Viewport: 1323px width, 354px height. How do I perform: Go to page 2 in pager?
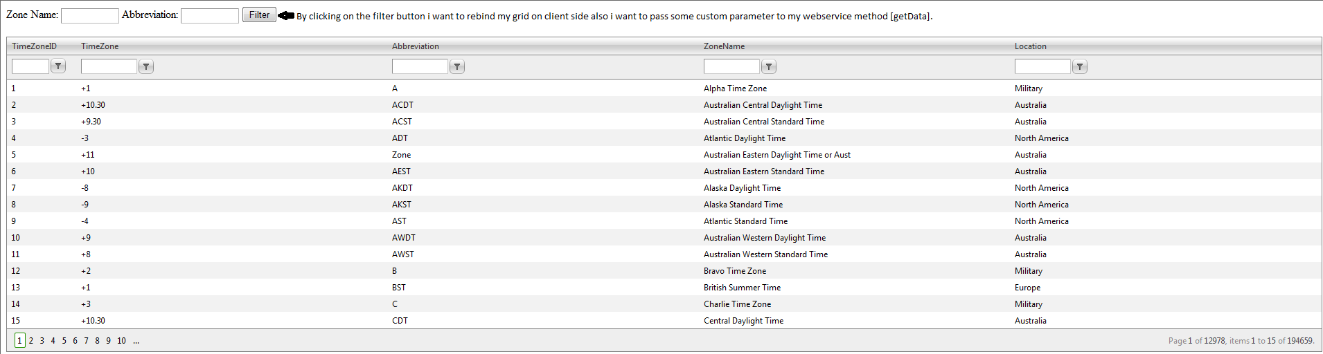coord(31,341)
